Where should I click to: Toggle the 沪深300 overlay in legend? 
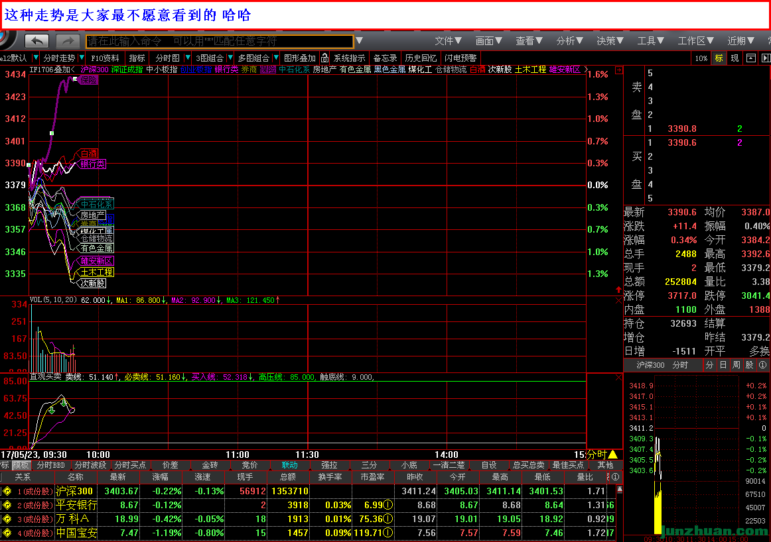[x=94, y=70]
